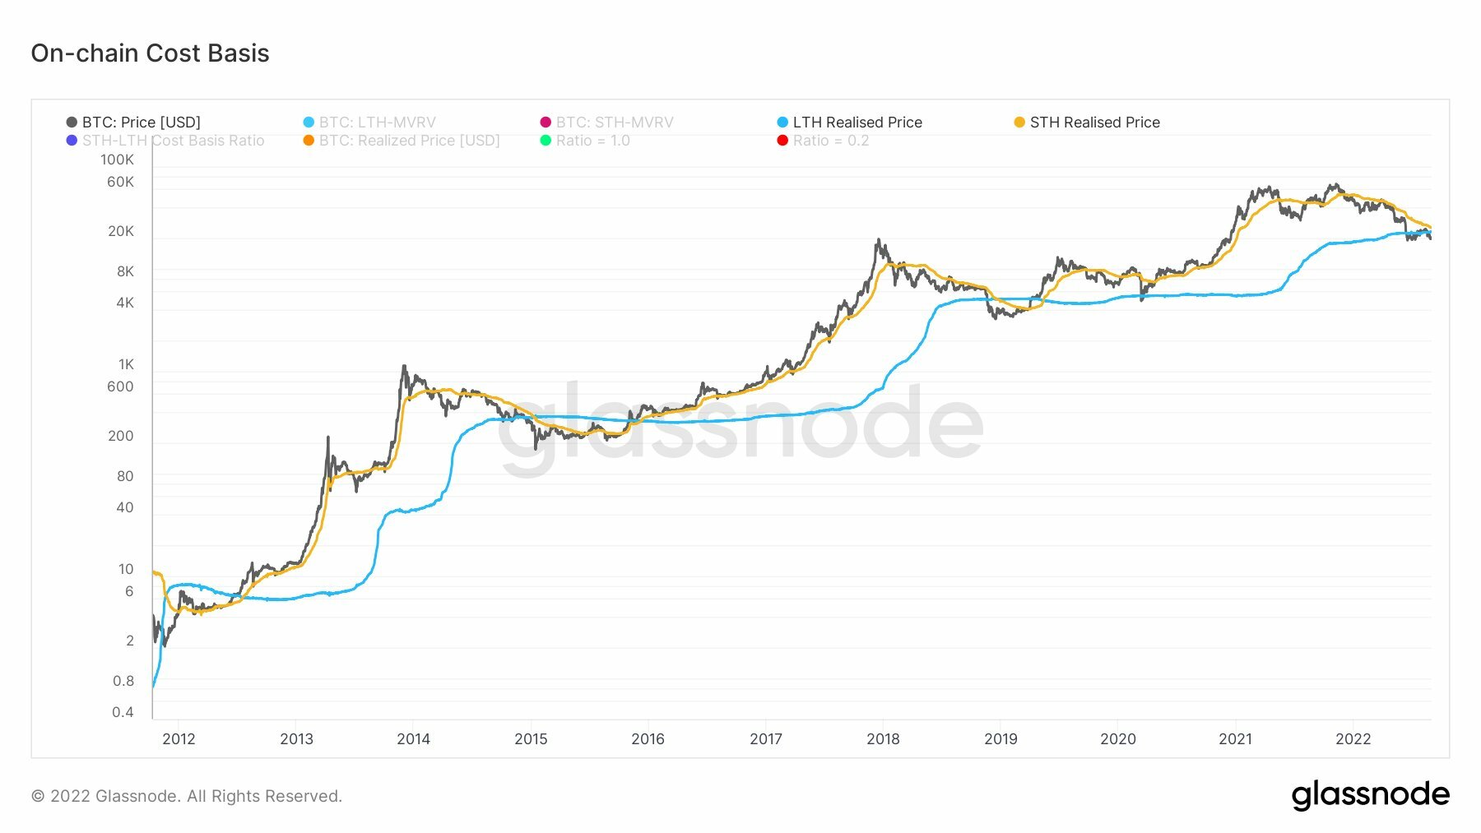Toggle the BTC: STH-MVRV series label
Viewport: 1481px width, 833px height.
(x=614, y=123)
